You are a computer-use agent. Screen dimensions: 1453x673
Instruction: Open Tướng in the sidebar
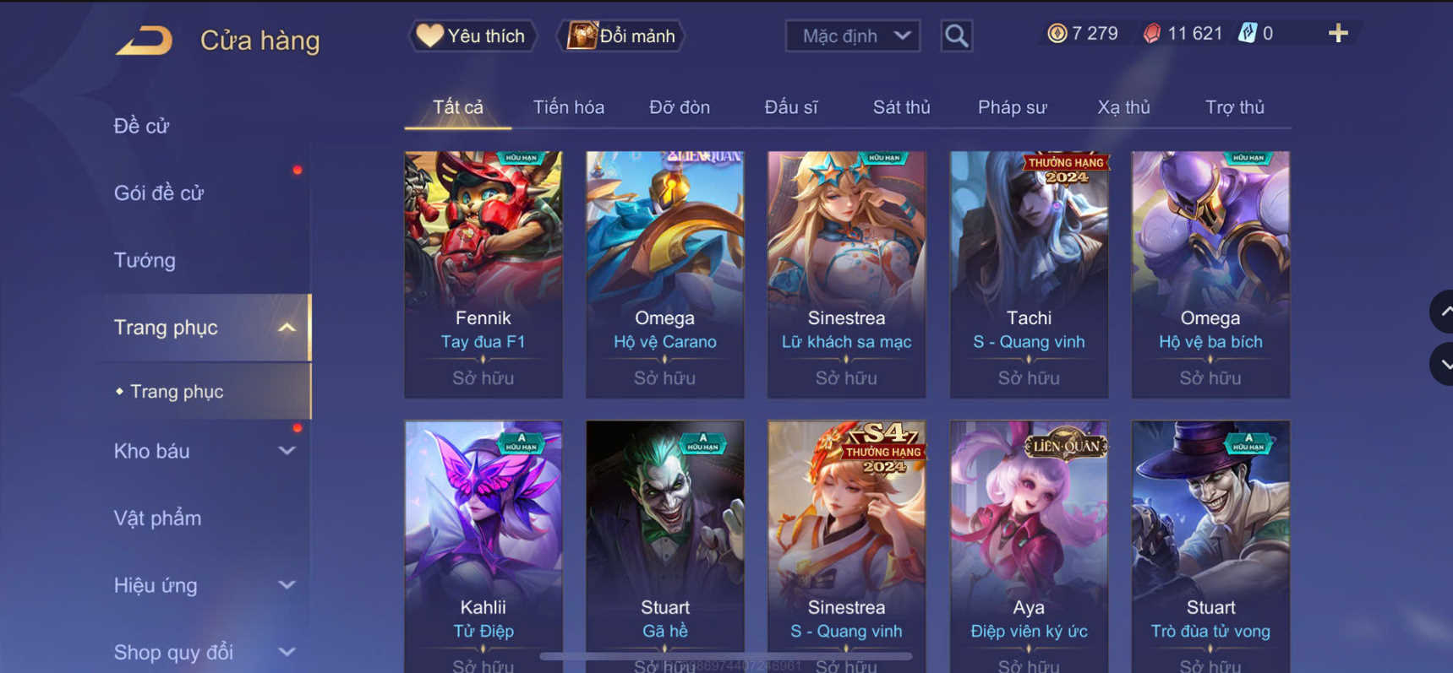pos(145,260)
